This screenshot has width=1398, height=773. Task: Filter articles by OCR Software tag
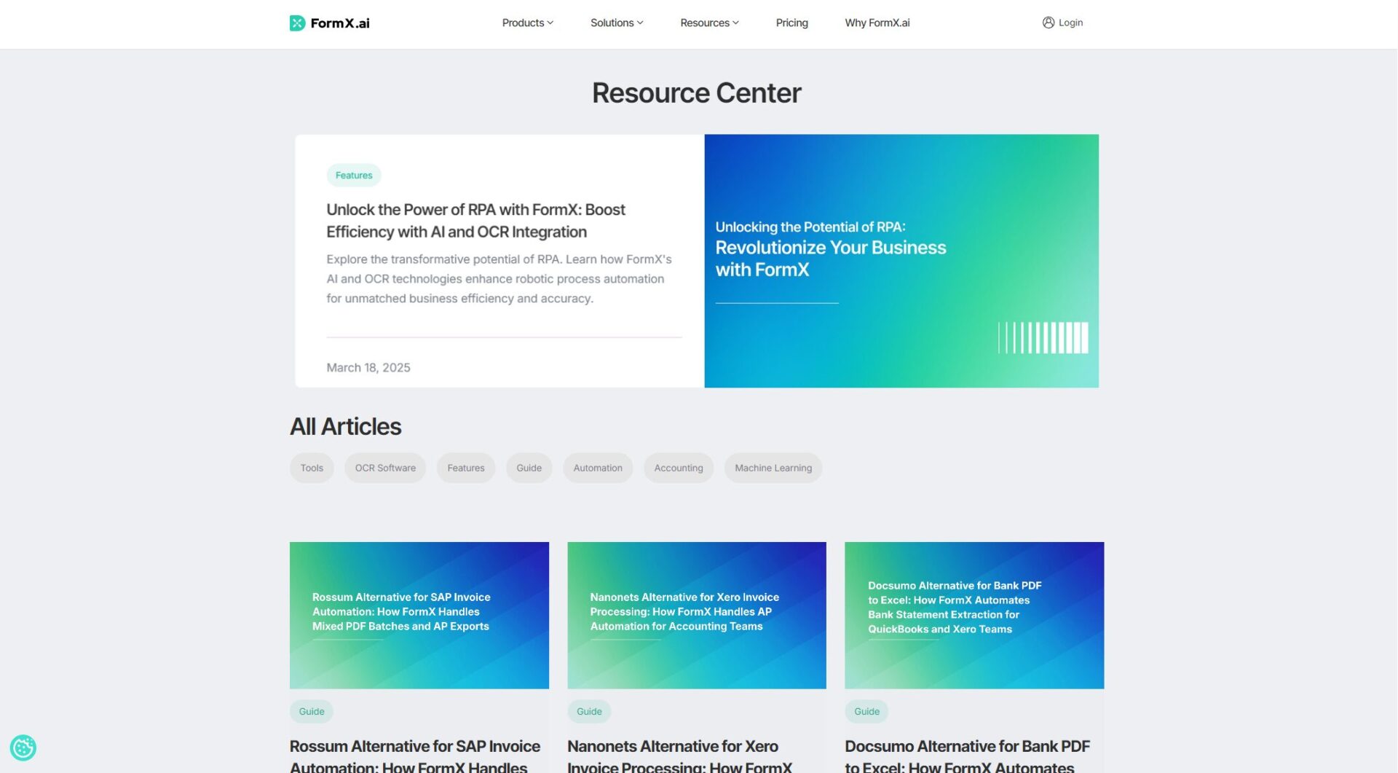[x=385, y=468]
